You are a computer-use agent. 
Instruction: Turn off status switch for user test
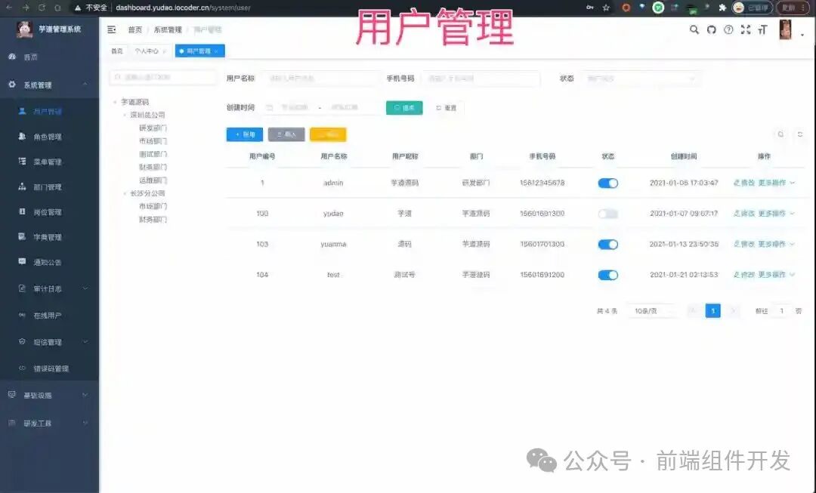(x=608, y=275)
